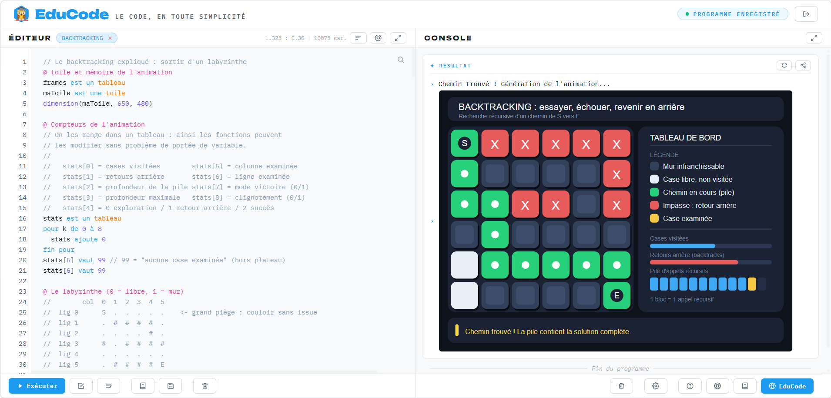Click 'Chemin trouvé ! La pile contient la solution complète.' message
Screen dimensions: 831x398
point(548,331)
